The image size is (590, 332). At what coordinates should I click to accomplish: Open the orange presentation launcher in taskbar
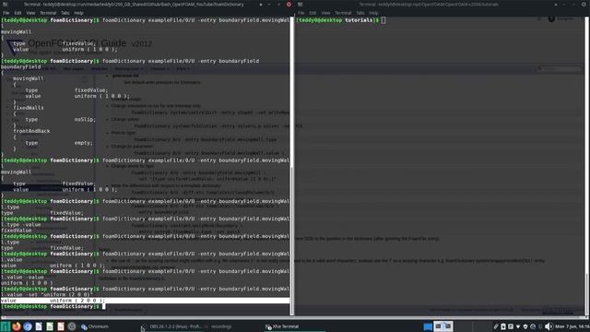coord(61,326)
